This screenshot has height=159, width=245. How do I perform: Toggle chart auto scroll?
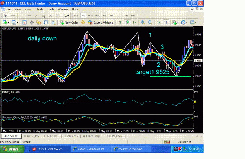pyautogui.click(x=159, y=22)
